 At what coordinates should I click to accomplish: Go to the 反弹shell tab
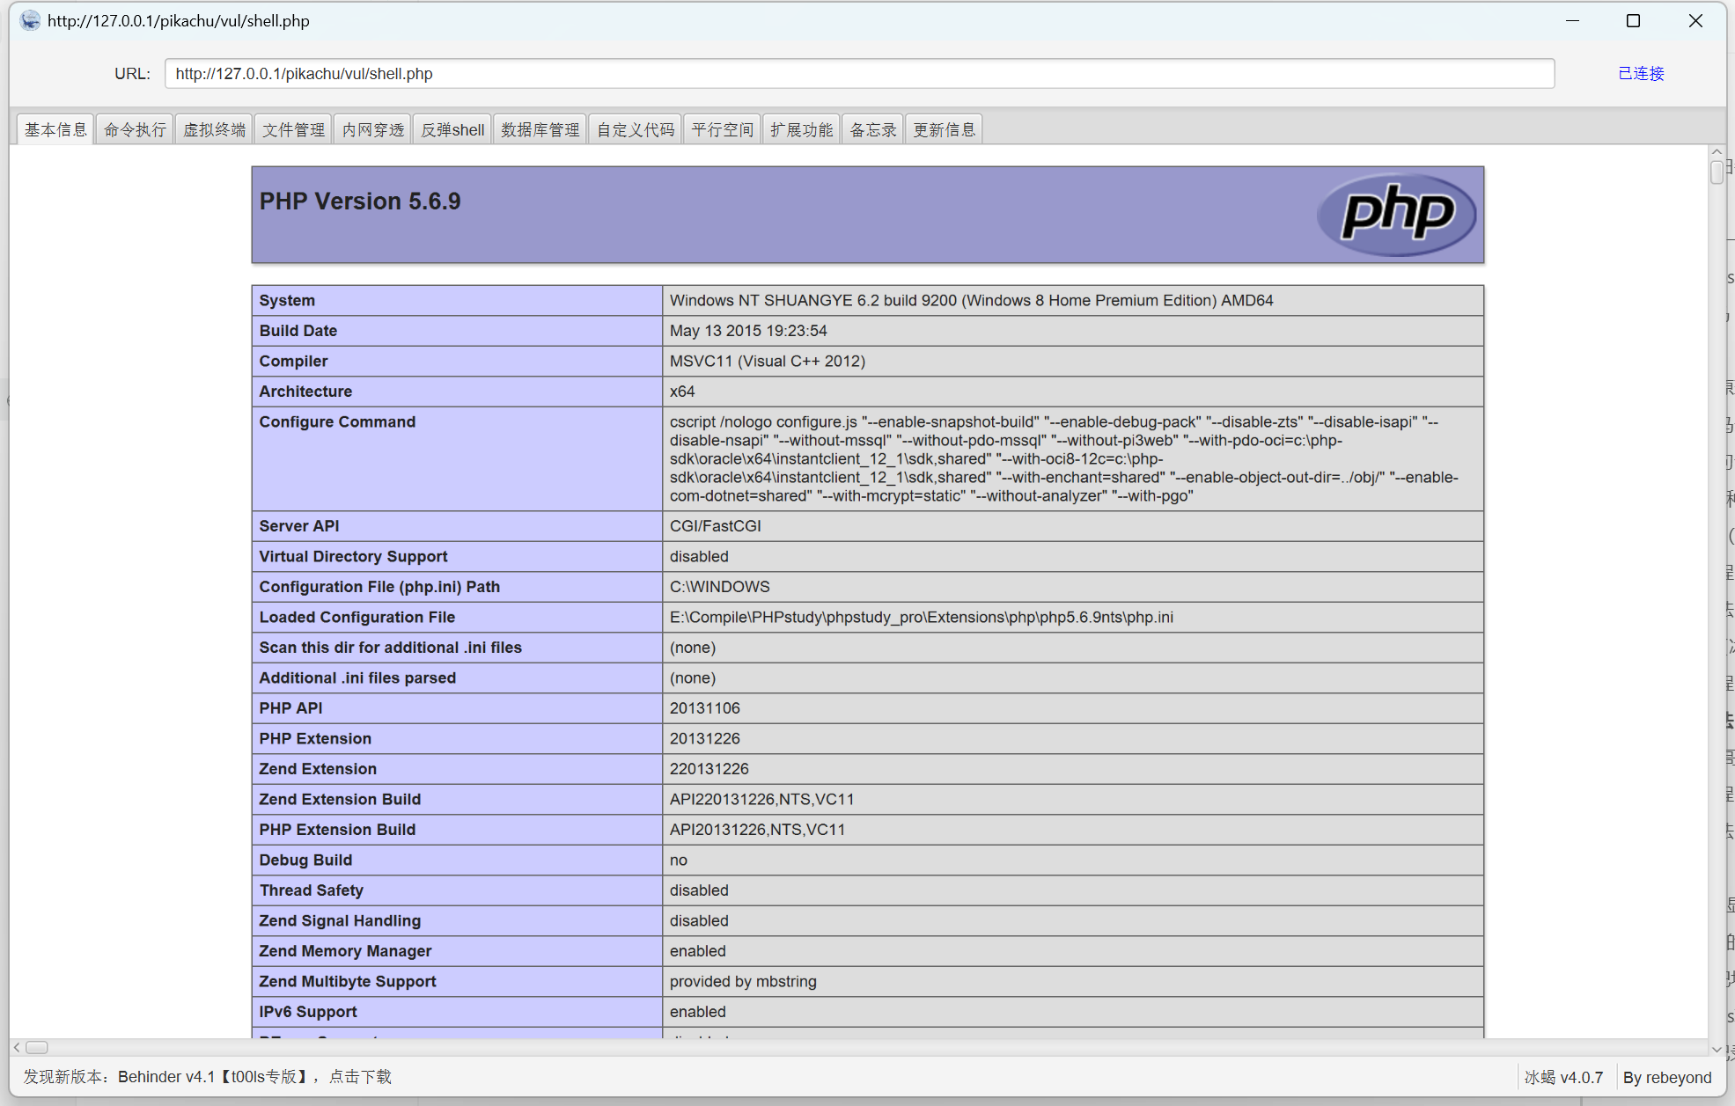452,130
